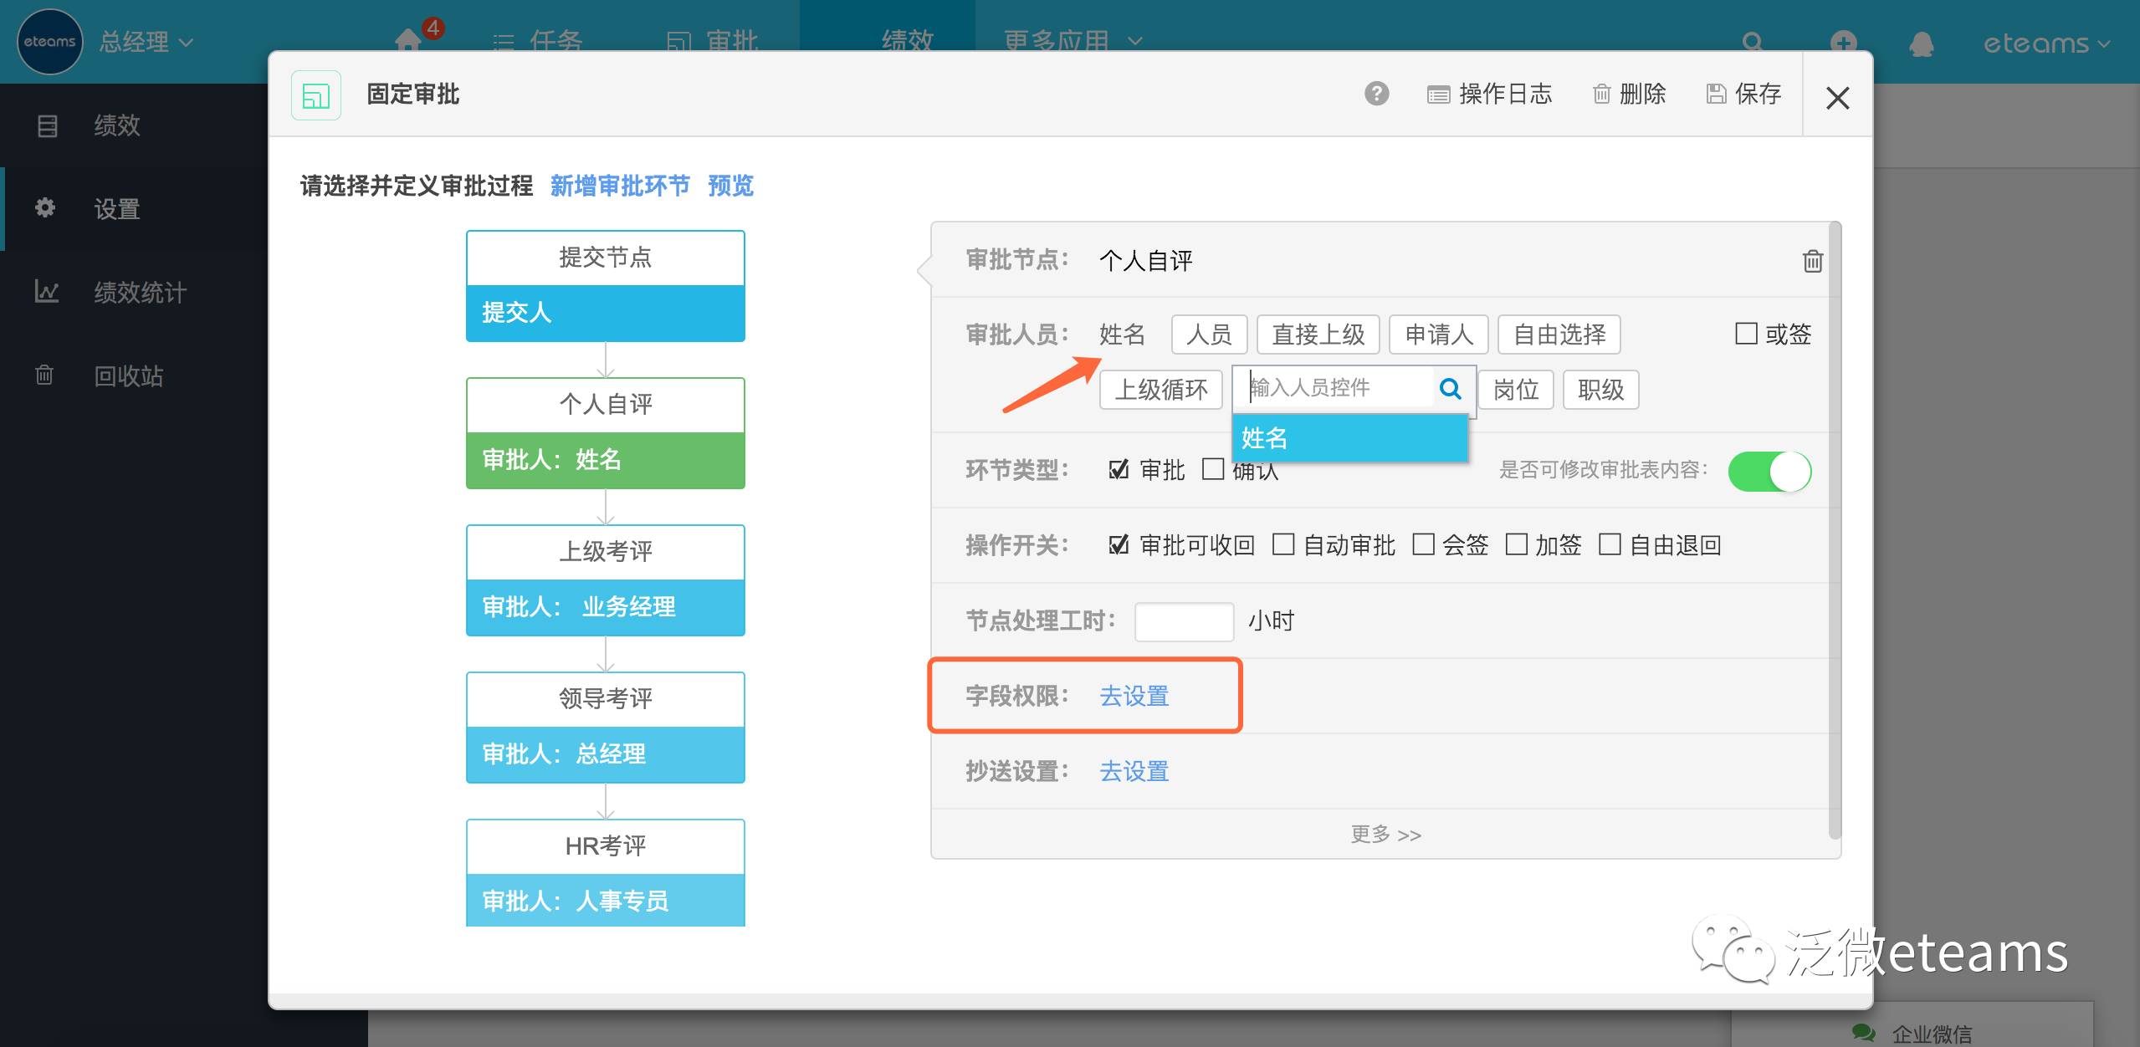Enable 自动审批 checkbox
The height and width of the screenshot is (1047, 2140).
click(1283, 545)
